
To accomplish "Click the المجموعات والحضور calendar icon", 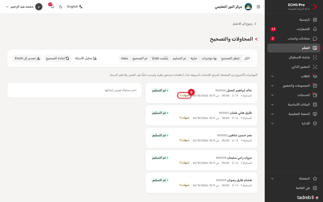I will (x=315, y=86).
